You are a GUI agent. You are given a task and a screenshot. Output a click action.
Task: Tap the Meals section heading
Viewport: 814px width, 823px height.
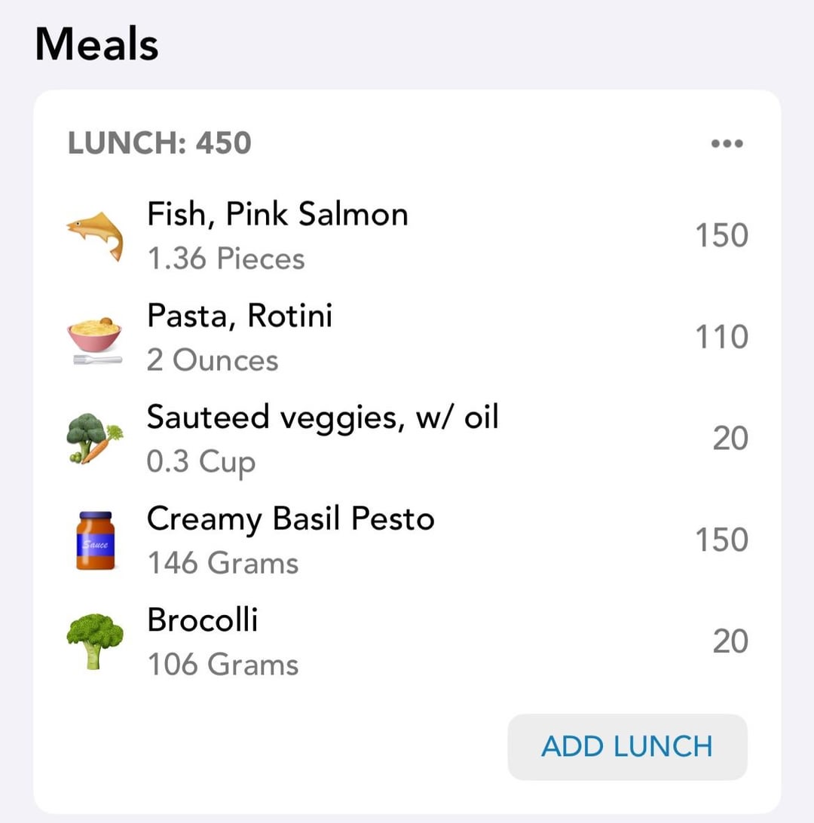[x=96, y=44]
